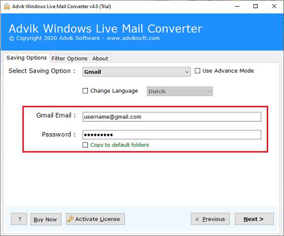
Task: Click the question mark help button
Action: 19,219
